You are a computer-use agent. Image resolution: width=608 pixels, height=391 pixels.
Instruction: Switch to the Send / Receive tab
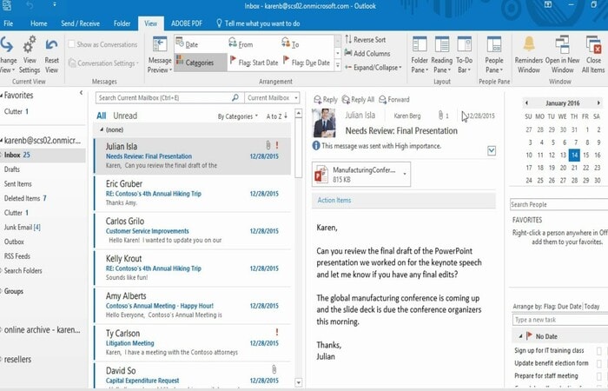(x=80, y=23)
